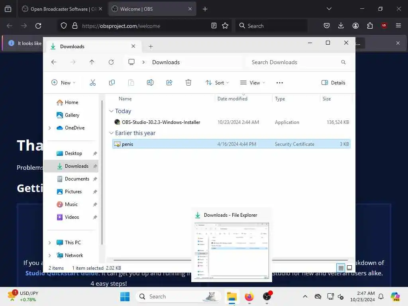Viewport: 408px width, 306px height.
Task: Open Desktop in the navigation pane
Action: tap(73, 153)
